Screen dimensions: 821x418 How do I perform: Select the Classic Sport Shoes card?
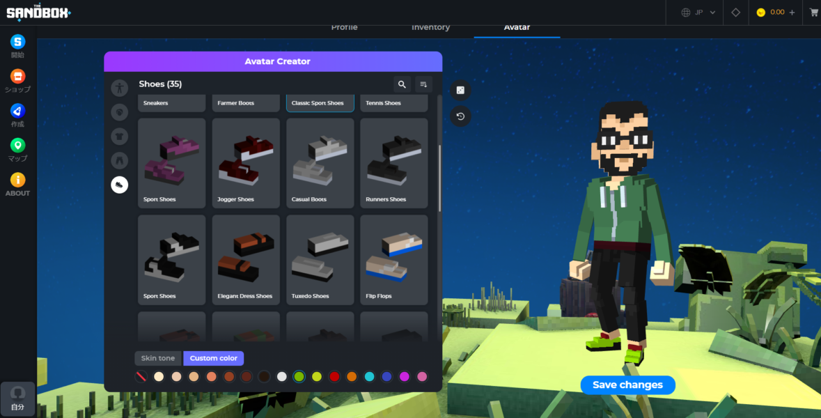click(x=320, y=103)
